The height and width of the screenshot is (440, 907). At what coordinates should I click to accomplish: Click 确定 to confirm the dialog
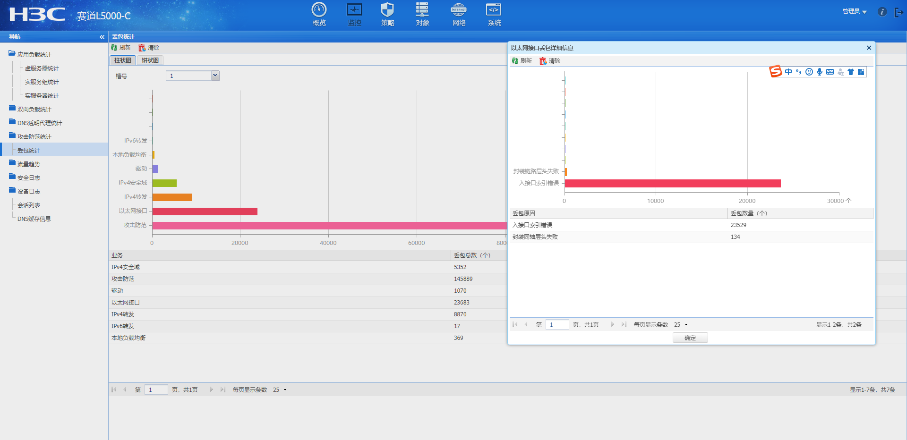[690, 338]
